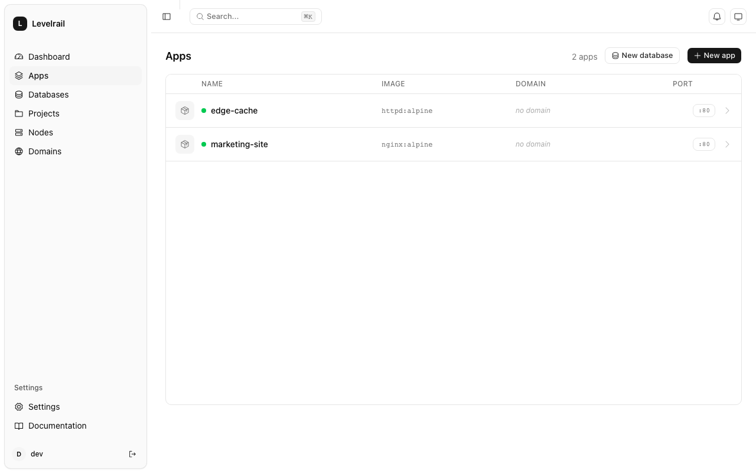The width and height of the screenshot is (756, 473).
Task: Click the Domains globe icon
Action: coord(19,151)
